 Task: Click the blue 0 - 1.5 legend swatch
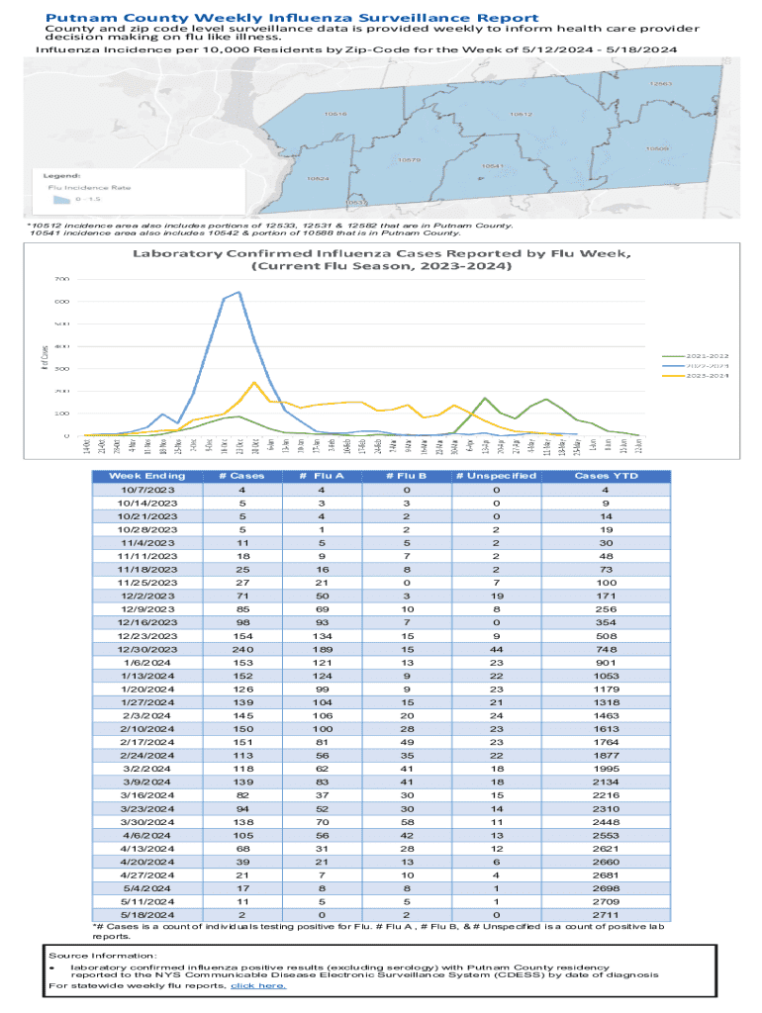coord(60,198)
